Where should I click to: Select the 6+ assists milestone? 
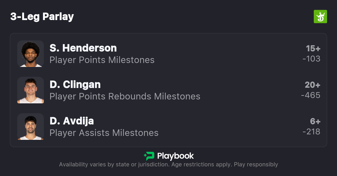(315, 121)
